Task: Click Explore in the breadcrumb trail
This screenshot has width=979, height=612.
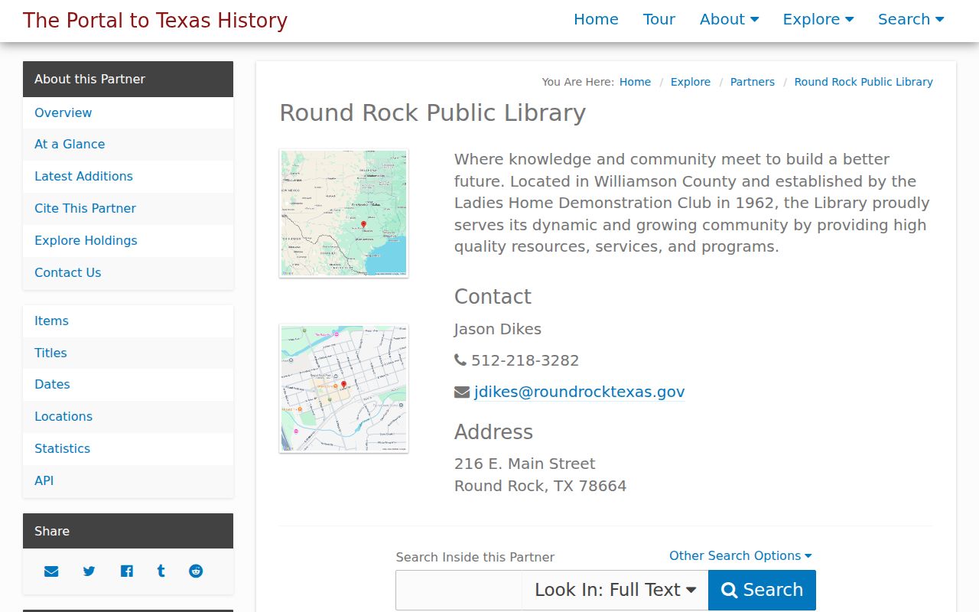Action: tap(691, 82)
